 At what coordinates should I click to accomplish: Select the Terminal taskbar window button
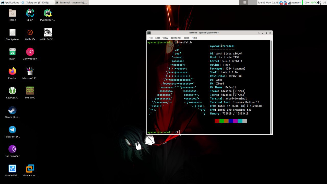click(72, 3)
